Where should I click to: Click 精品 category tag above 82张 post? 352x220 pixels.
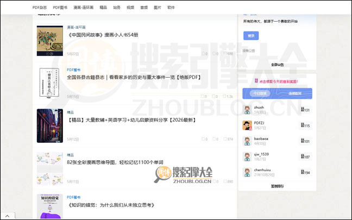coord(70,155)
